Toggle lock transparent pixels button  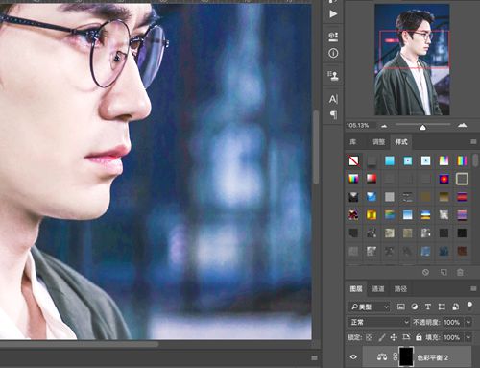click(369, 337)
